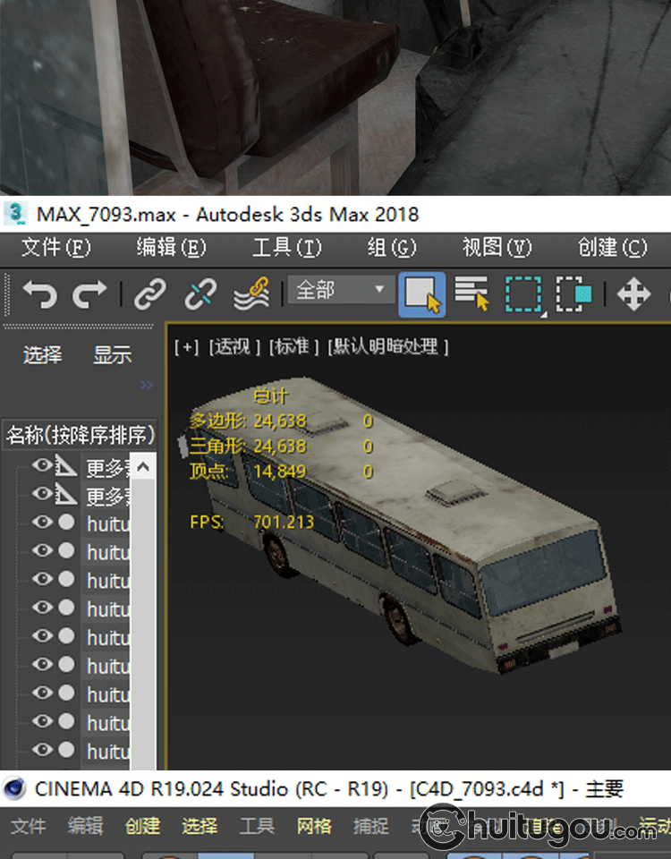Click the Redo arrow in 3ds Max toolbar
Image resolution: width=671 pixels, height=859 pixels.
click(x=89, y=294)
